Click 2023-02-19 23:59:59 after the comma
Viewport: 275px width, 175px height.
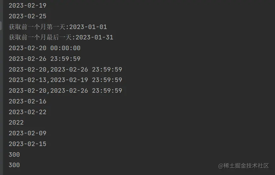click(86, 80)
